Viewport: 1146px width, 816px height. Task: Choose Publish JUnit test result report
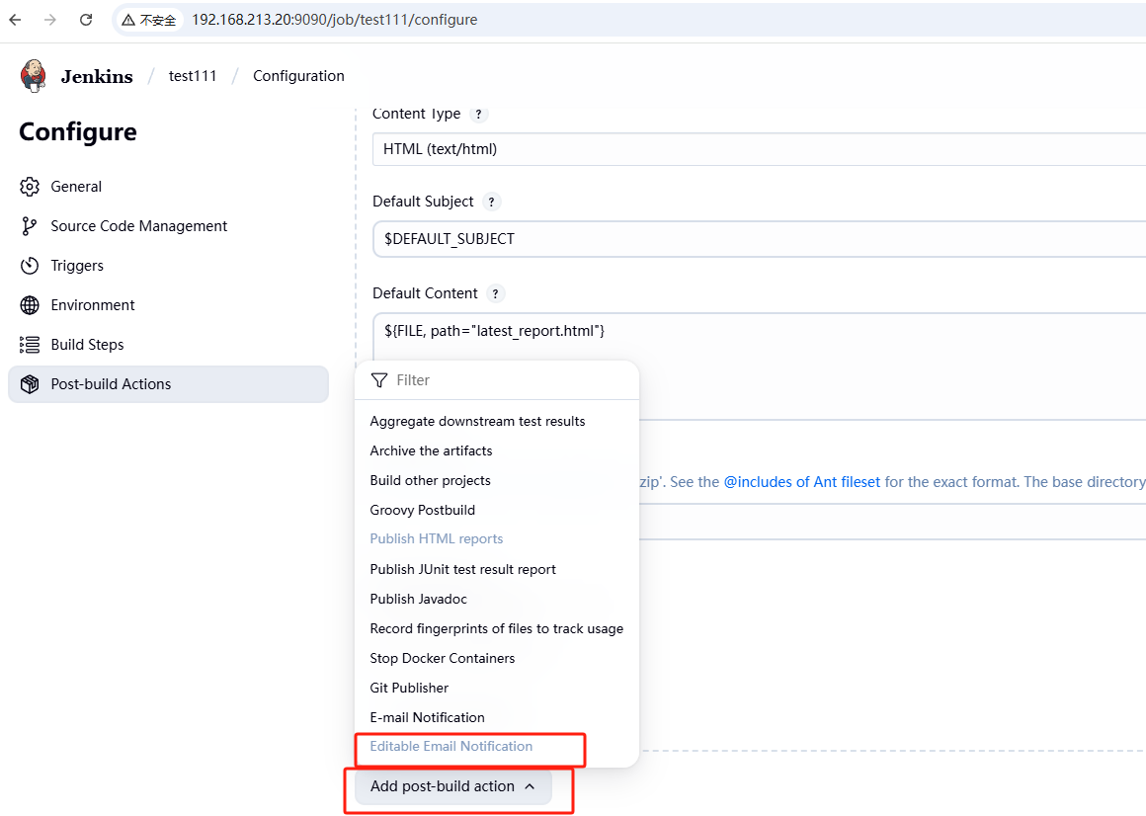(x=462, y=569)
